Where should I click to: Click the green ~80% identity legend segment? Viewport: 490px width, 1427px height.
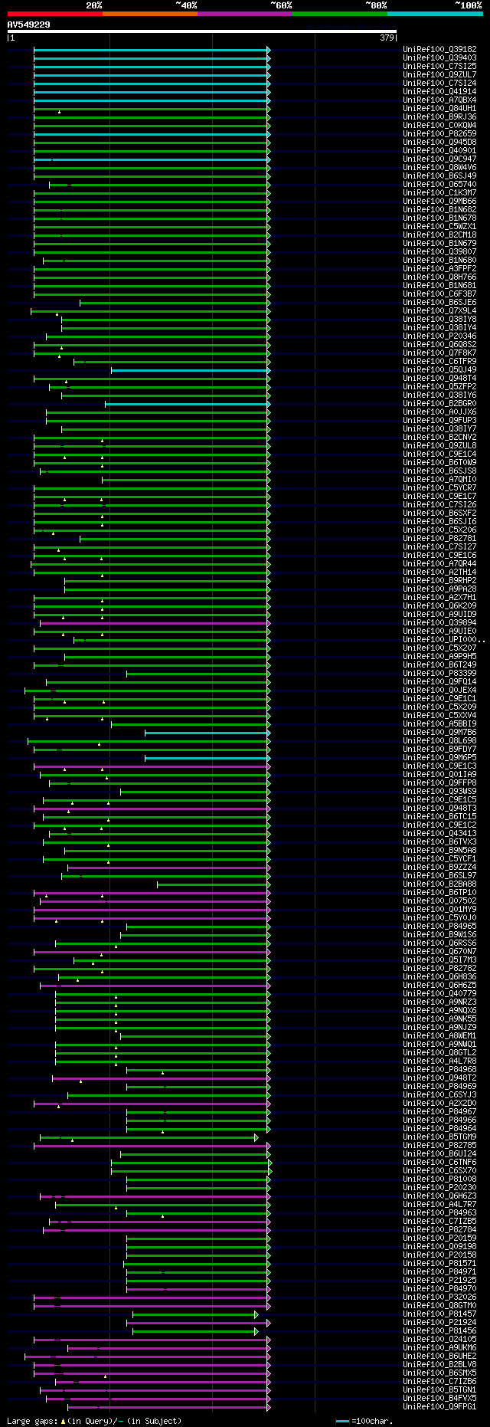[x=340, y=14]
